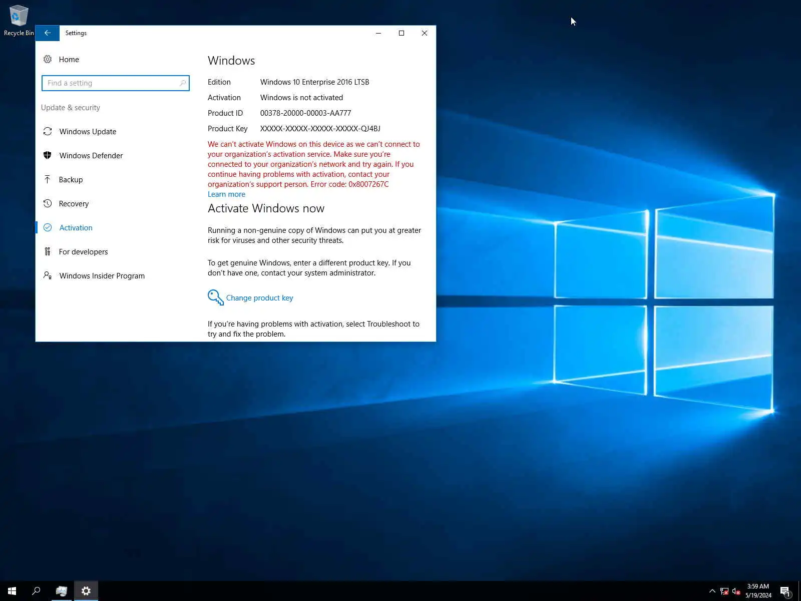Minimize the Settings window
This screenshot has height=601, width=801.
click(x=378, y=33)
